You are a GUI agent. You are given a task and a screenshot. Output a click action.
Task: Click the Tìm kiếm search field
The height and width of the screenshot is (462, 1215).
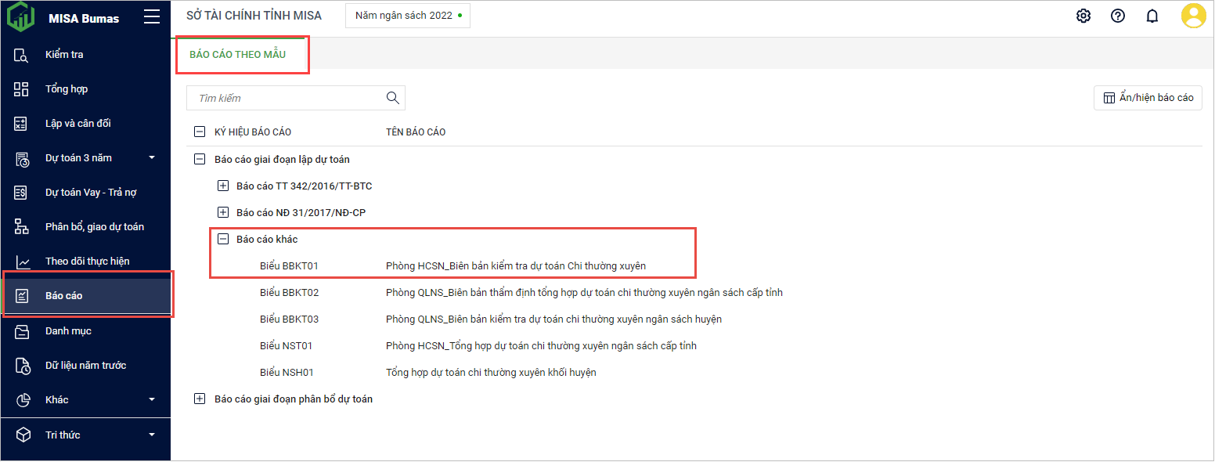coord(286,98)
